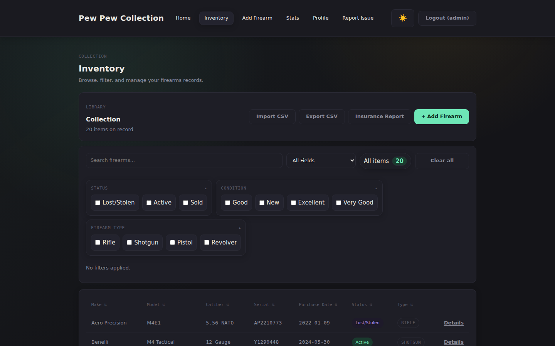
Task: Check the Rifle firearm type filter
Action: (x=98, y=243)
